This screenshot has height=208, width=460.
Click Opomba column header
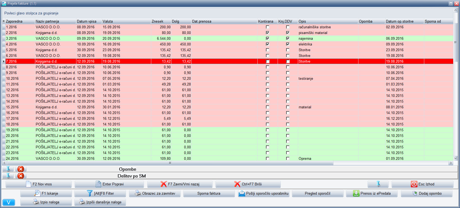[x=372, y=21]
